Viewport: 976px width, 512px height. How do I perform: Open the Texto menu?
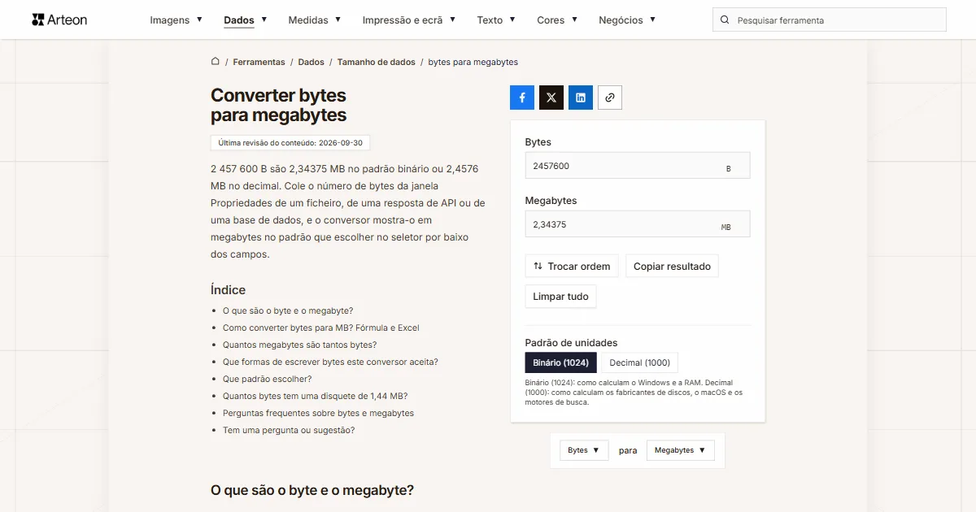(496, 20)
